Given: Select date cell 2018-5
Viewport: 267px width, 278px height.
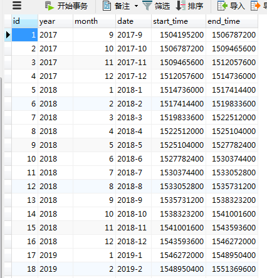Looking at the screenshot, I should 133,145.
